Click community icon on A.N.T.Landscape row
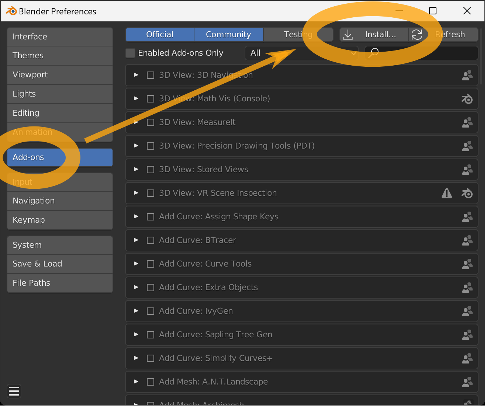487x407 pixels. click(467, 382)
